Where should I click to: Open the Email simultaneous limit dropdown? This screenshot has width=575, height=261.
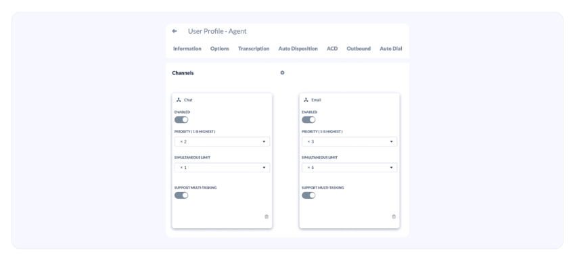click(x=350, y=168)
